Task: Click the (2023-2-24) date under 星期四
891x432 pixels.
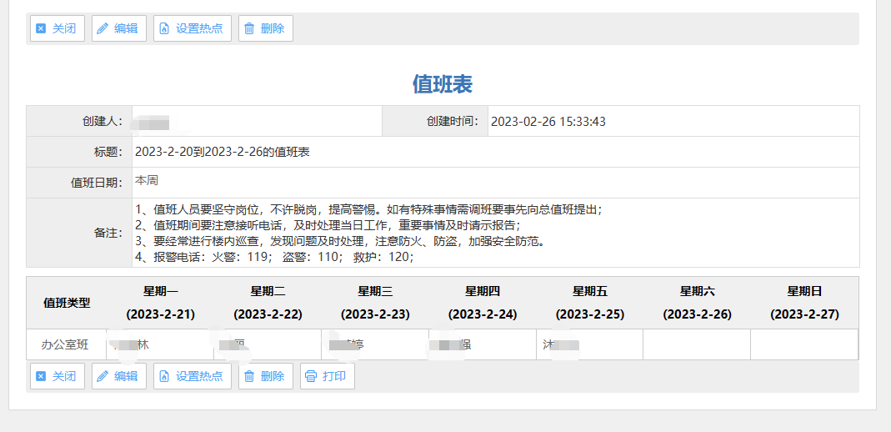Action: coord(483,314)
